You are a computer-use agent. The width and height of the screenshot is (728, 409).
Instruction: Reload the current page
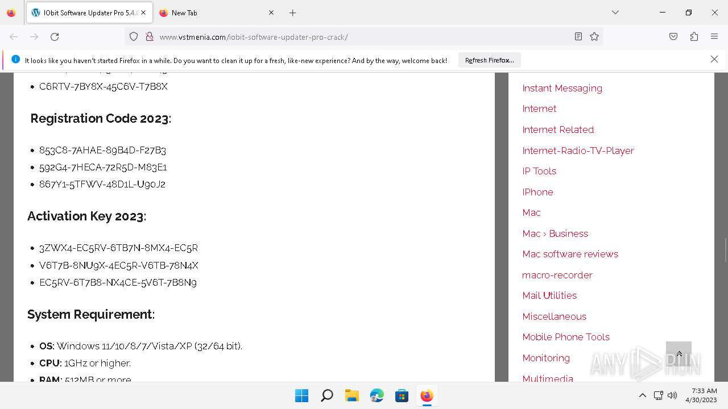(x=55, y=37)
